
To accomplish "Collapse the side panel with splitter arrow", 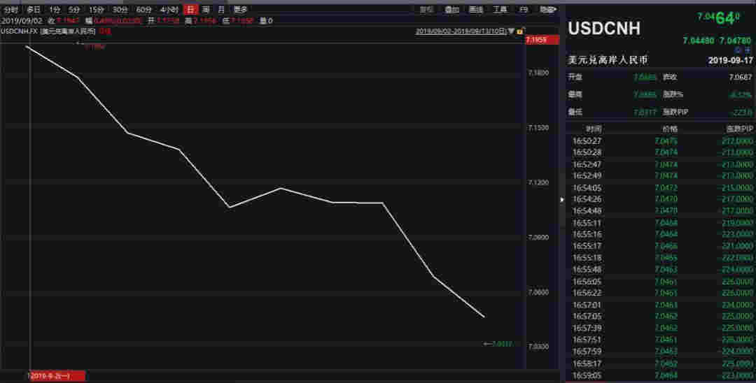I will (x=562, y=200).
